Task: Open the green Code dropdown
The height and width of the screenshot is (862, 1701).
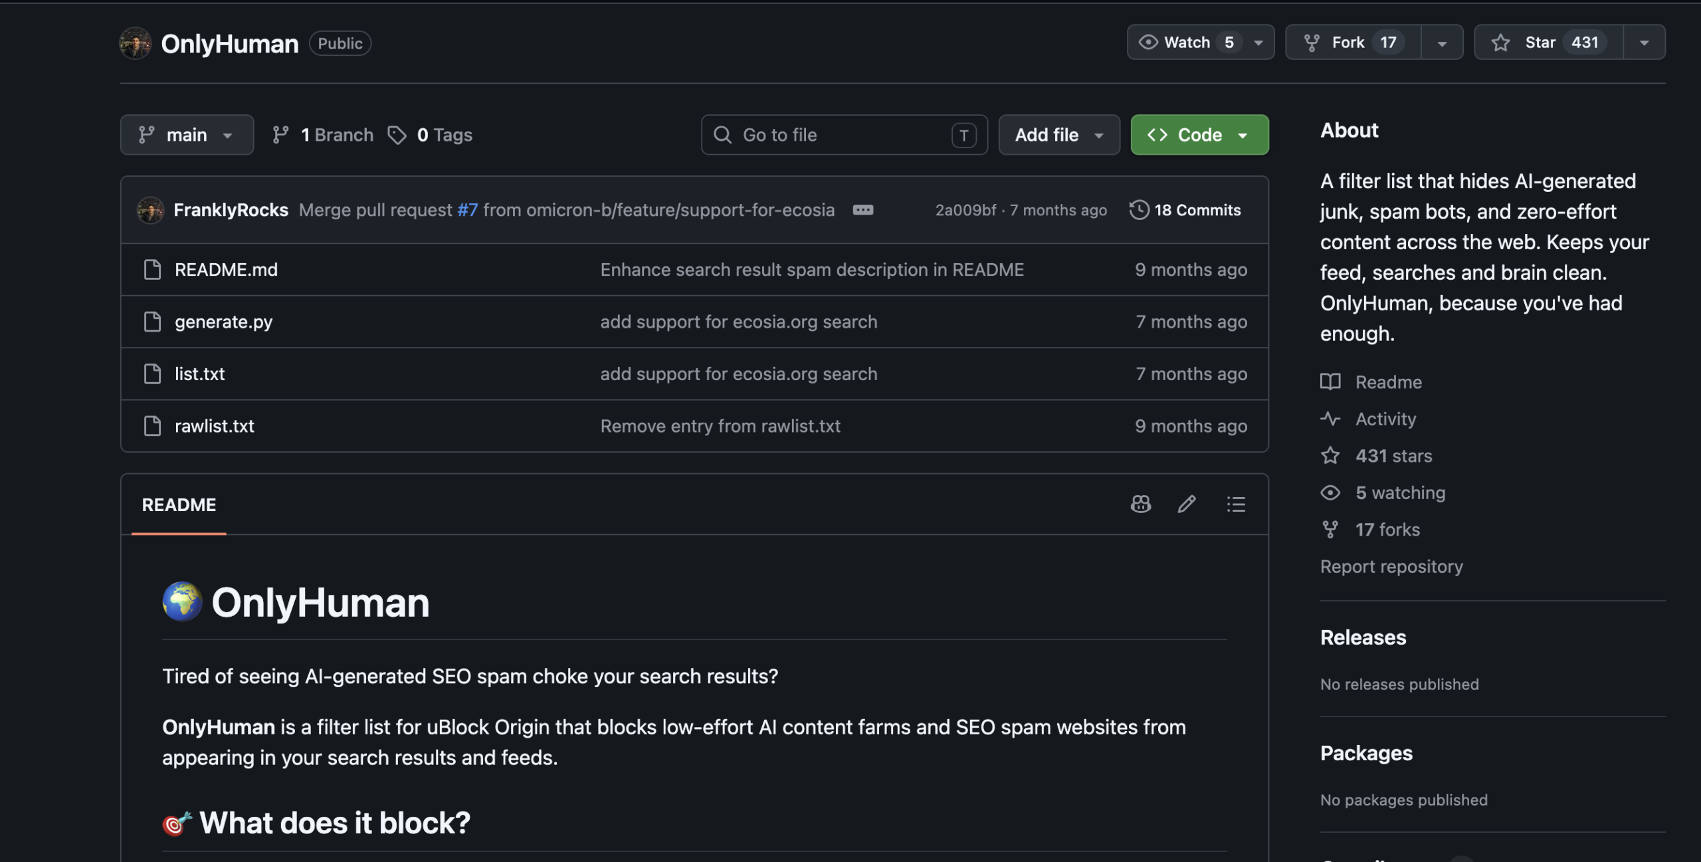Action: pyautogui.click(x=1199, y=135)
